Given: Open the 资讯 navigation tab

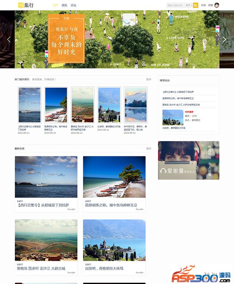Looking at the screenshot, I should 64,5.
